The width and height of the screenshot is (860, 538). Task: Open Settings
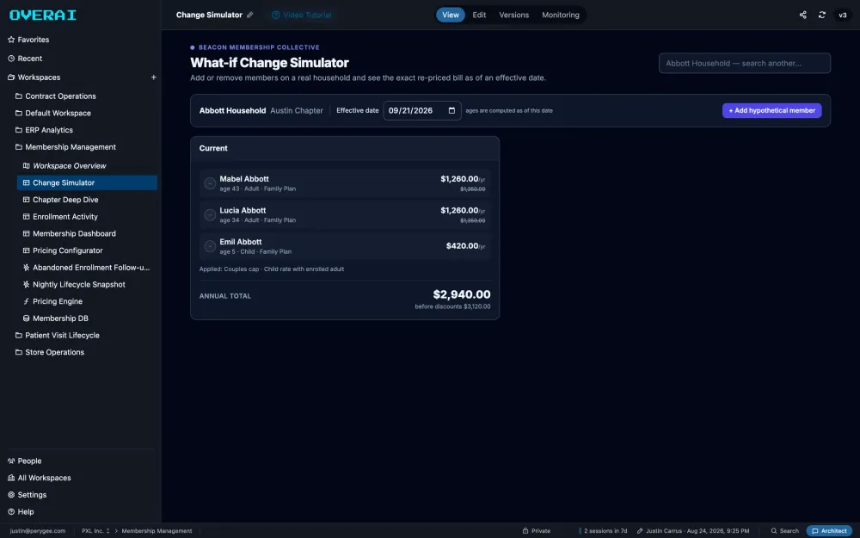point(27,495)
